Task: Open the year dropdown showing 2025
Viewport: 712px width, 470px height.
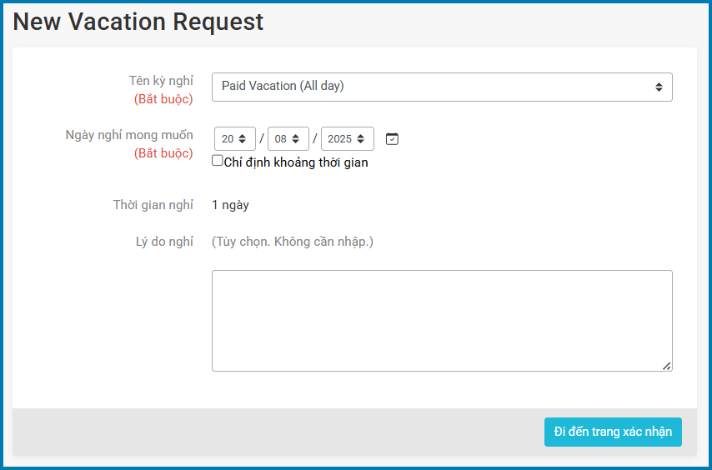Action: 347,139
